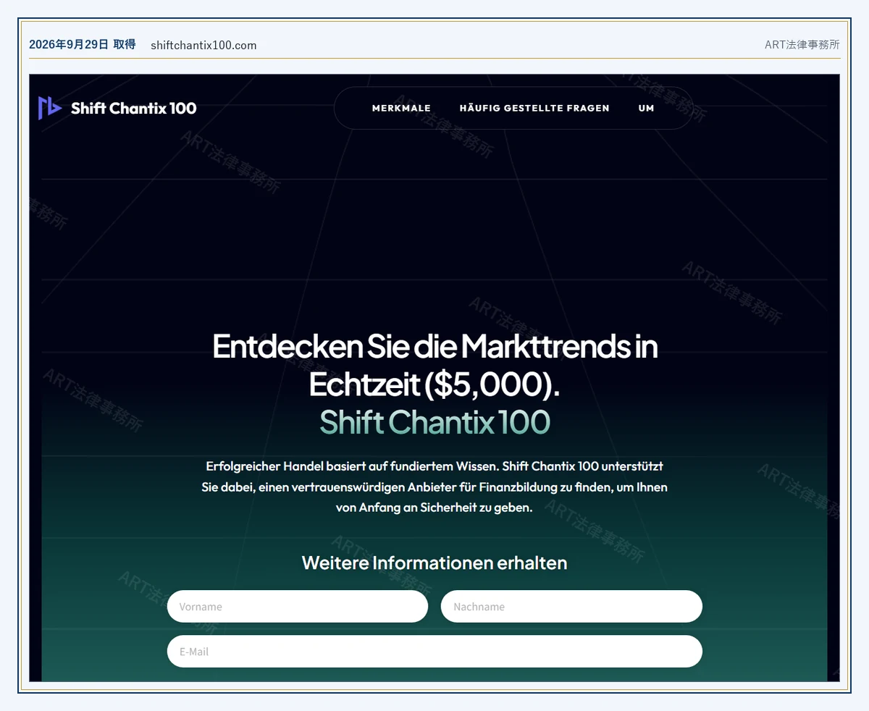Focus the Nachname input field
This screenshot has width=869, height=711.
(571, 607)
